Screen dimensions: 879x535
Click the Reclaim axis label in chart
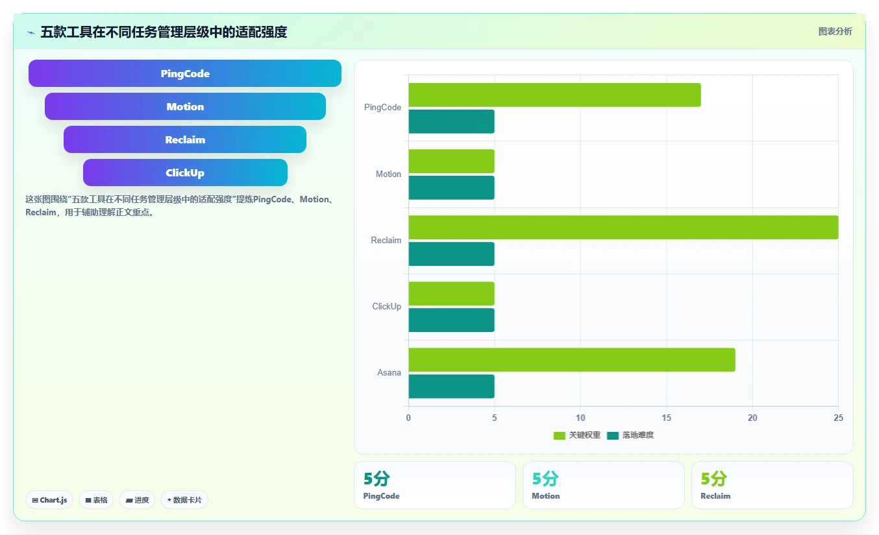(386, 241)
